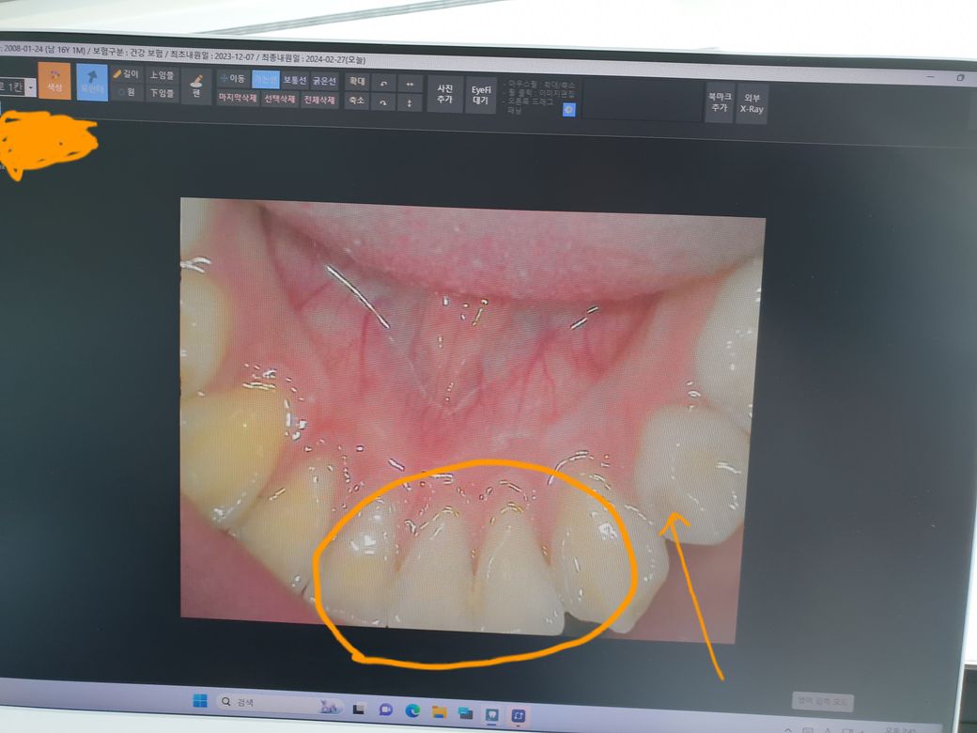Screen dimensions: 977x733
Task: Click 전체삭제 to delete all annotations
Action: 319,100
